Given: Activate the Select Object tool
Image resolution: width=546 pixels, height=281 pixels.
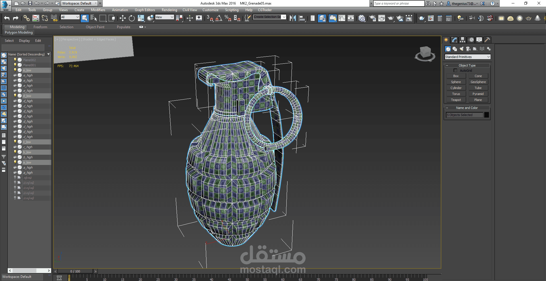Looking at the screenshot, I should click(85, 18).
